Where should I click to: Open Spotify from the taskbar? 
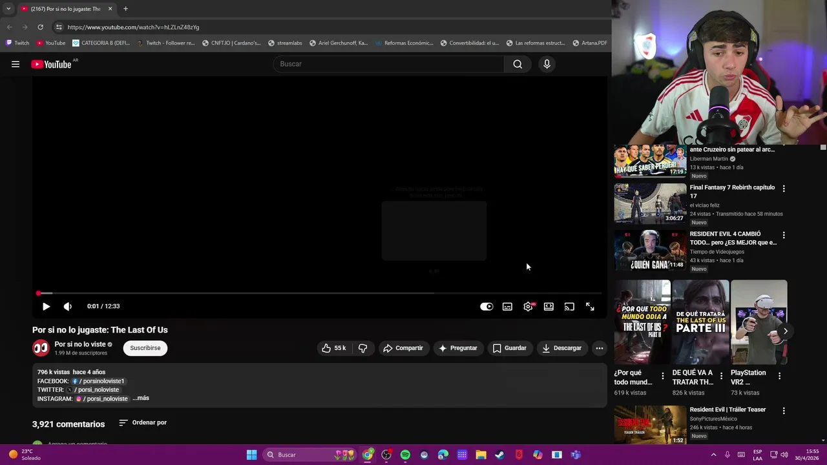pyautogui.click(x=405, y=455)
